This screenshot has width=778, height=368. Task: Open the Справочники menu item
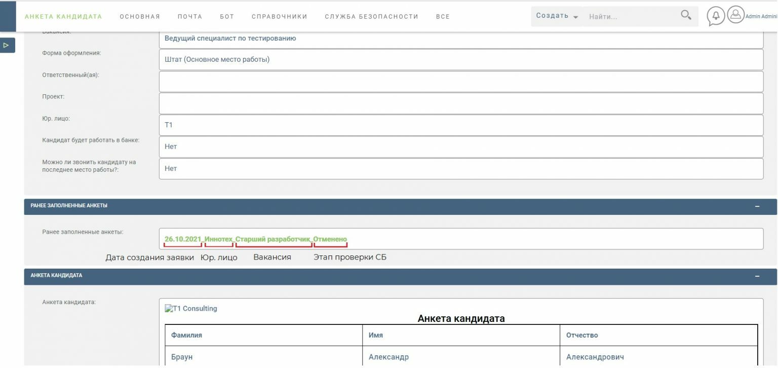(280, 17)
